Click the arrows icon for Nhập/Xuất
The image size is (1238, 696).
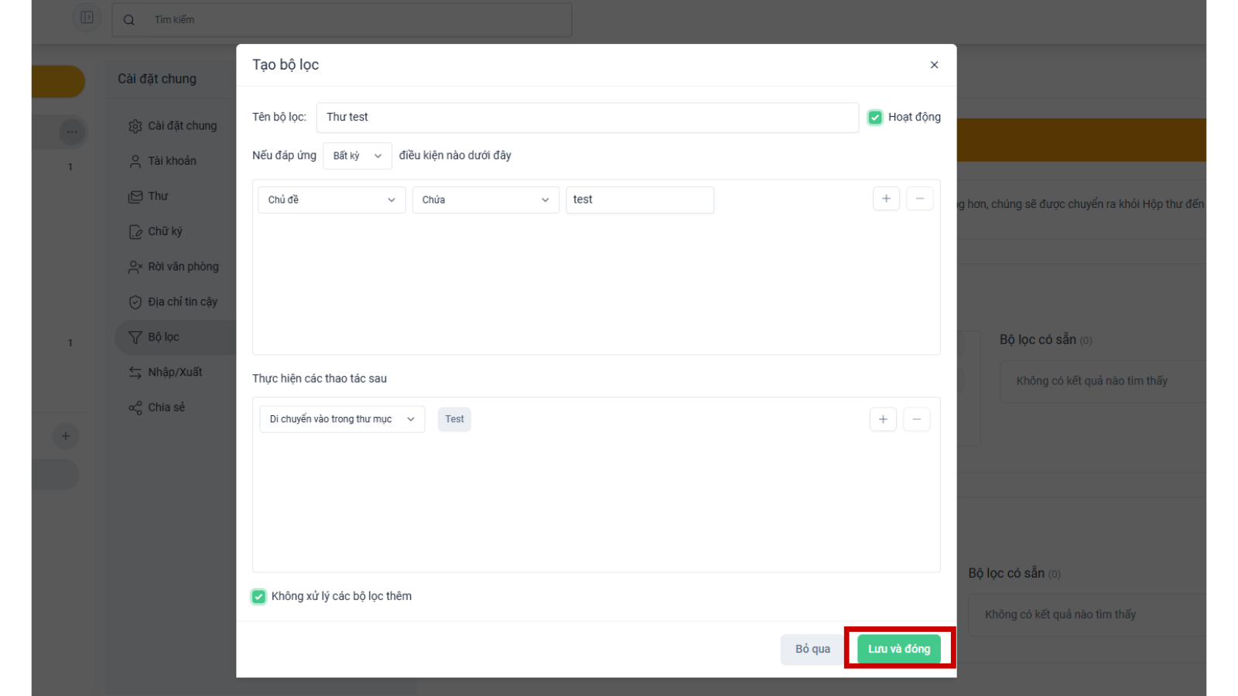(x=135, y=372)
